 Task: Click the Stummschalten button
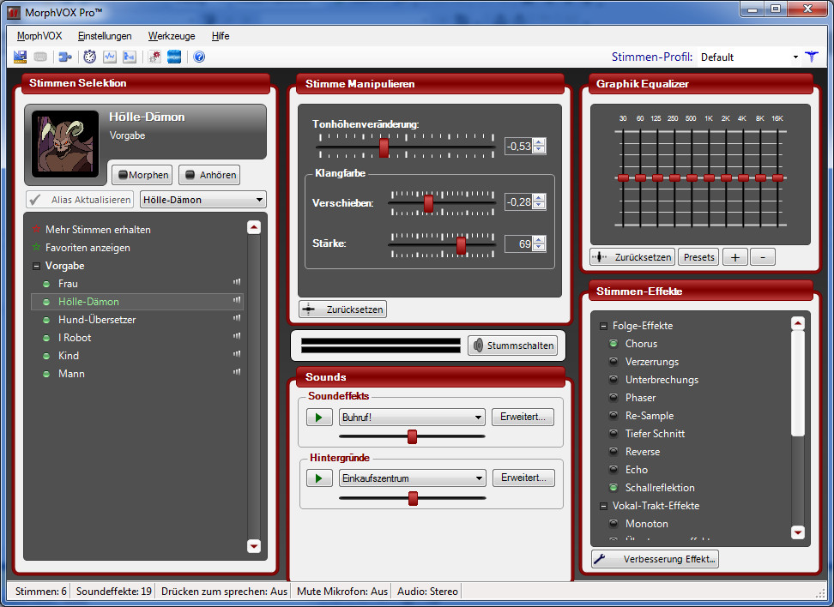click(512, 346)
